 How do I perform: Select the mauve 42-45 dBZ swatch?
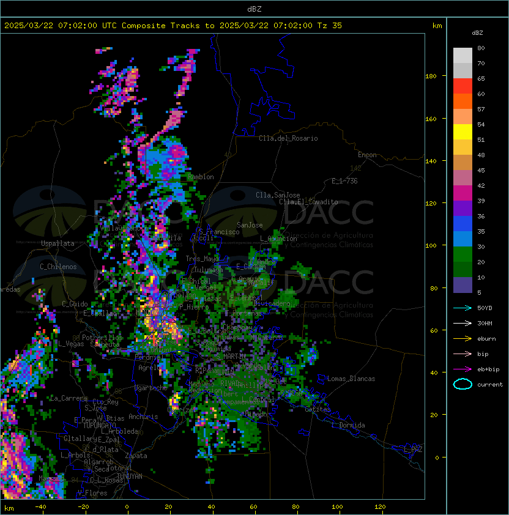click(x=463, y=178)
